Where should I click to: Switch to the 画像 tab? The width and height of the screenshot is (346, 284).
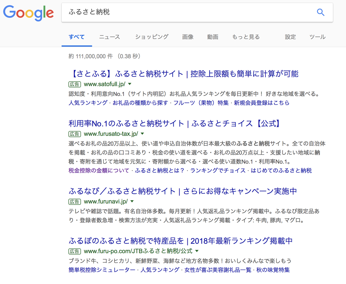188,37
